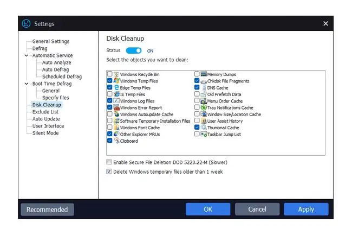Click the Windows Error Report icon
Viewport: 352px width, 235px height.
(x=116, y=107)
